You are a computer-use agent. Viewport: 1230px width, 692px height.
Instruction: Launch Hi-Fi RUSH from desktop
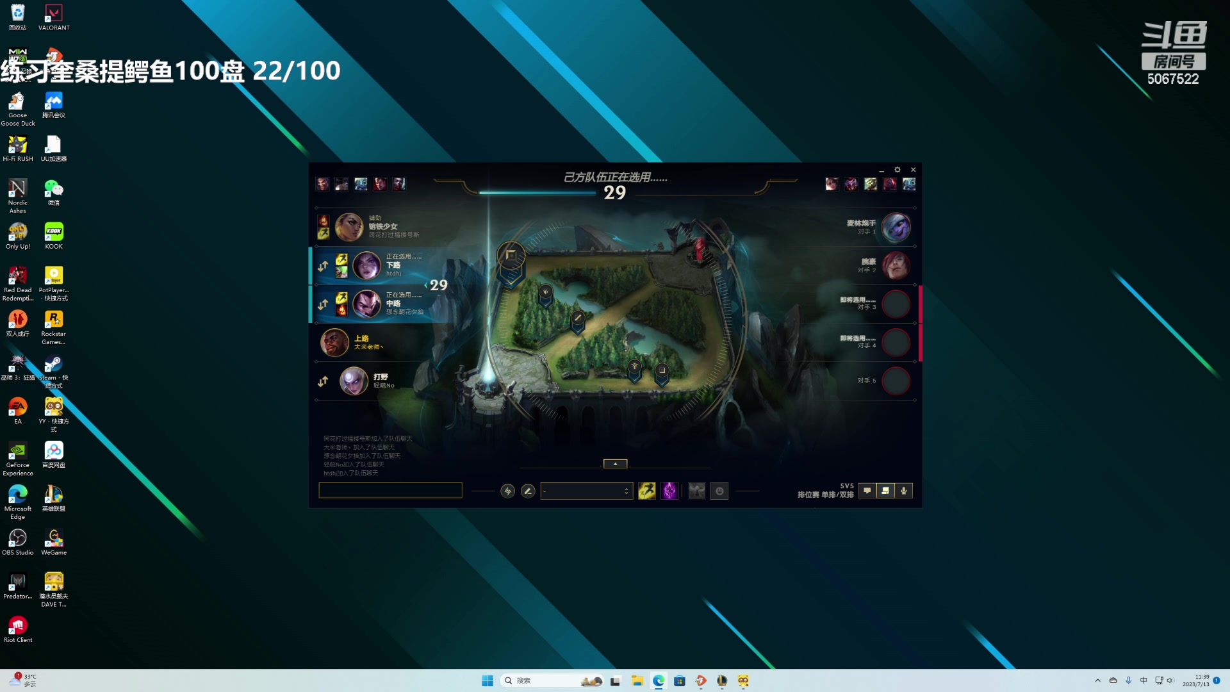18,149
